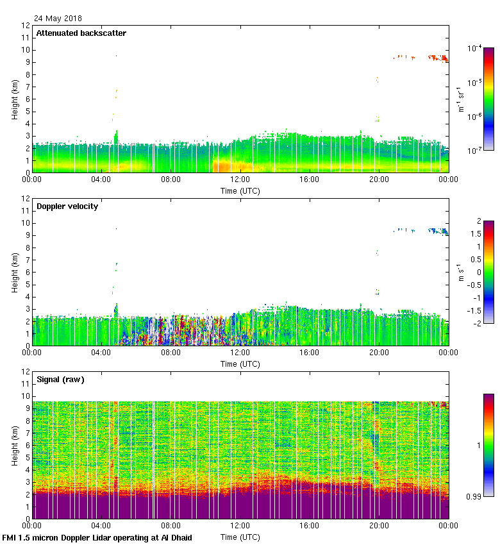
Task: Click the "Signal (raw)" plot title
Action: point(60,380)
